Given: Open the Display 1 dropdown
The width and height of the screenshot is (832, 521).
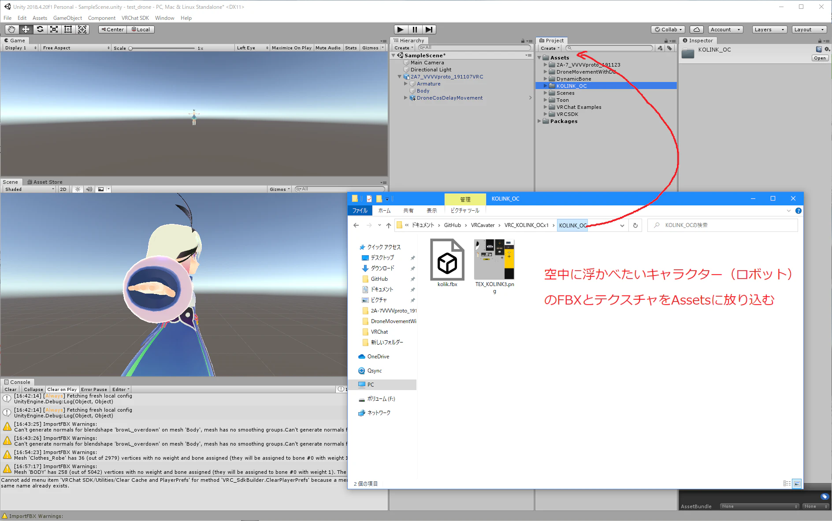Looking at the screenshot, I should coord(21,48).
